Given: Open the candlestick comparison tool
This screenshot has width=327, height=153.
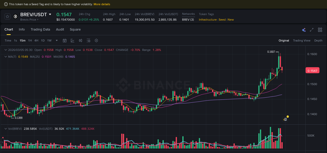Looking at the screenshot, I should [x=80, y=40].
